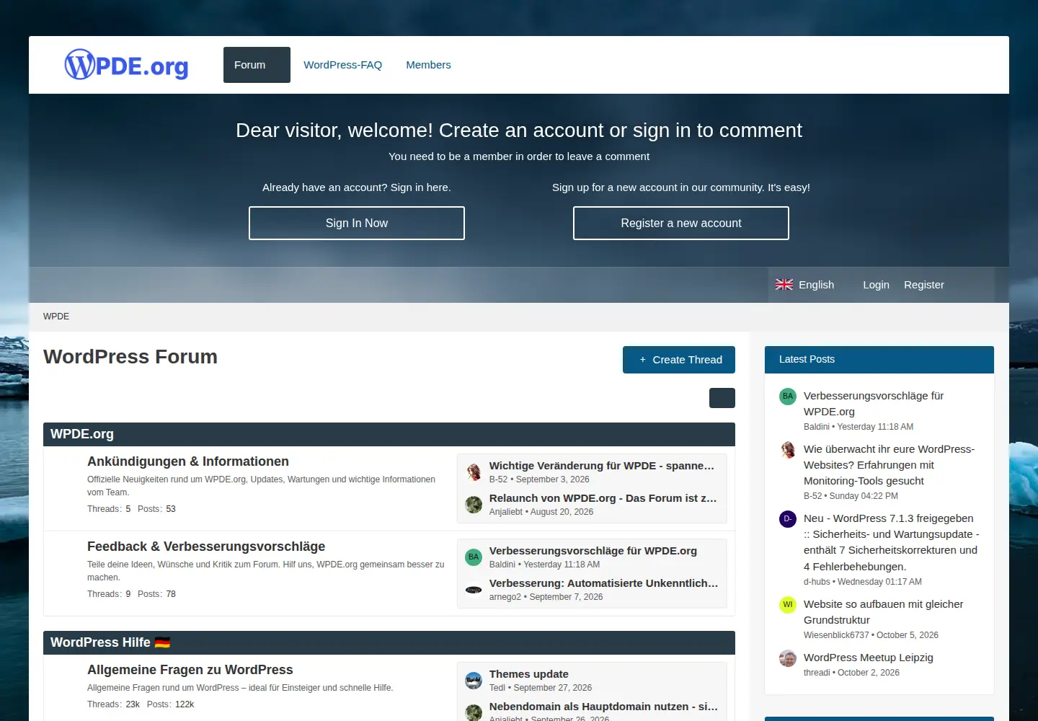Click arnego2's avatar beside Automatisierte Unkenntlich thread
Image resolution: width=1038 pixels, height=721 pixels.
474,590
